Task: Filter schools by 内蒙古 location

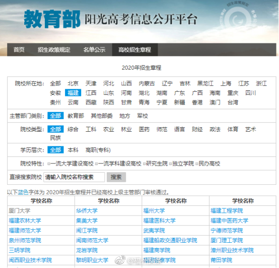Action: (x=147, y=83)
